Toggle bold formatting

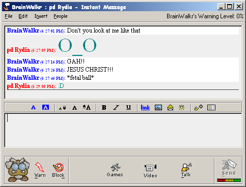point(104,108)
